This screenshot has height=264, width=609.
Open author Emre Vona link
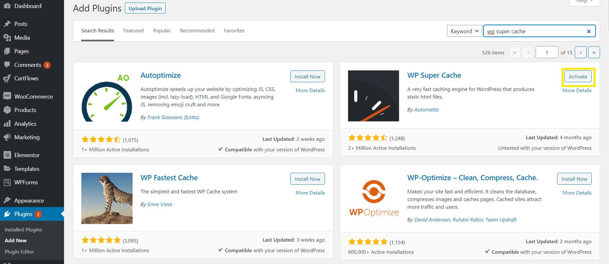[160, 204]
